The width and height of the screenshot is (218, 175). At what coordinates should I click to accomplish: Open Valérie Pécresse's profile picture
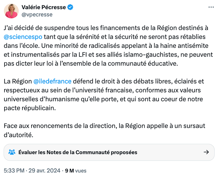(11, 11)
